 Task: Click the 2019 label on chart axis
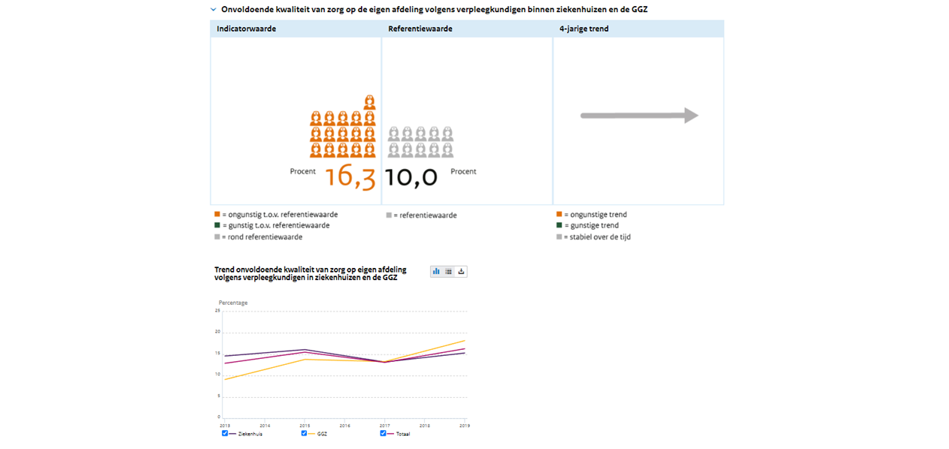tap(463, 425)
